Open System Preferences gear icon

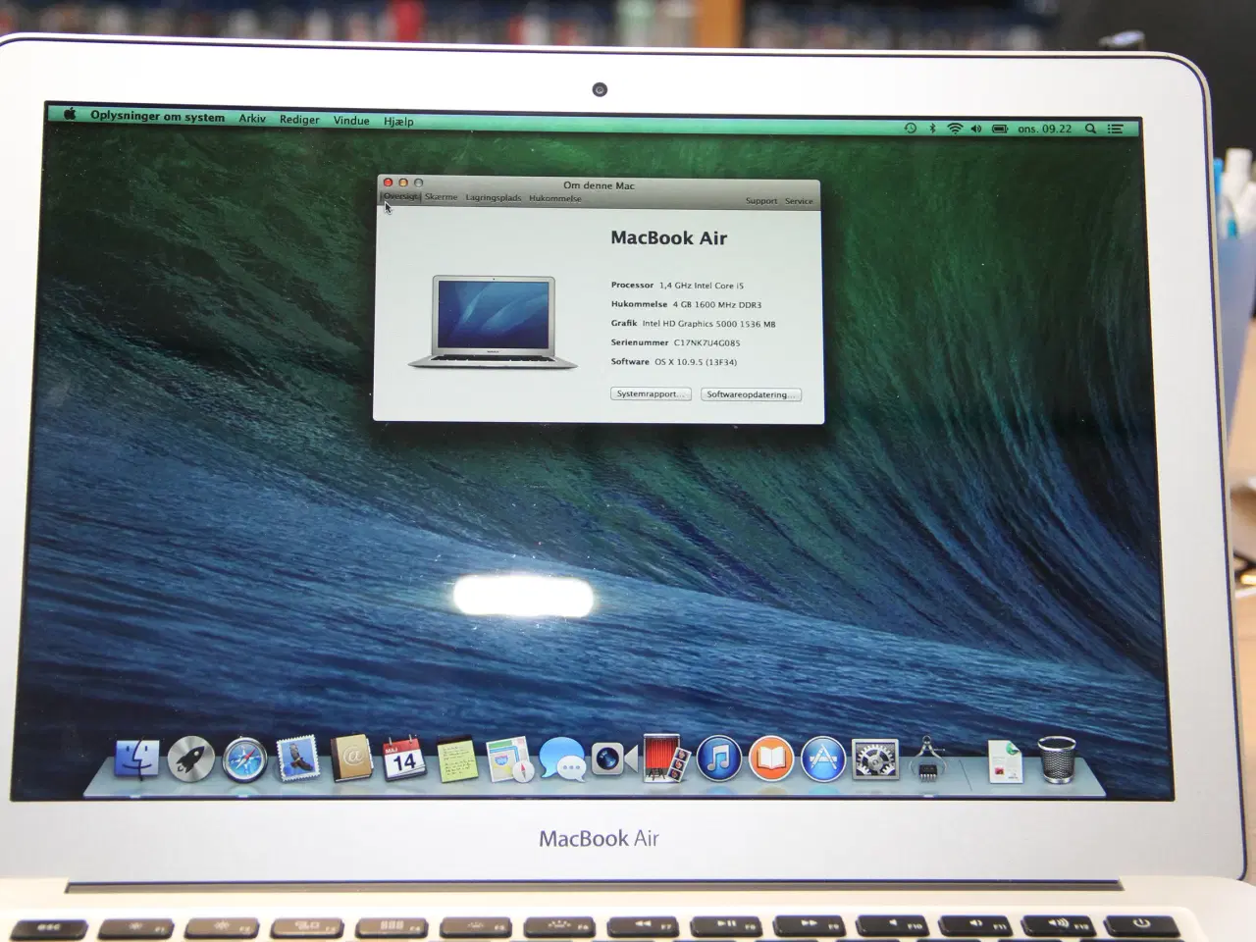[x=875, y=759]
